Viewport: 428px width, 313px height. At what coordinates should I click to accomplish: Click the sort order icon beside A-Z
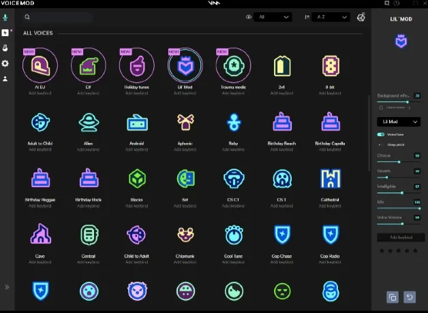(307, 17)
